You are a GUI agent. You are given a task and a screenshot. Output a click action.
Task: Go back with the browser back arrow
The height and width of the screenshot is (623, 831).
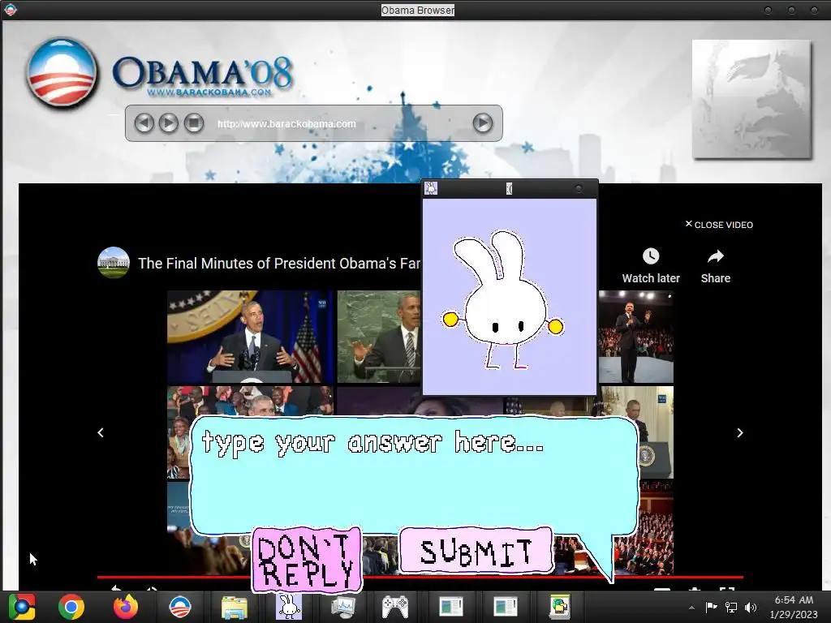(x=144, y=123)
